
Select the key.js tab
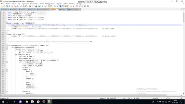[x=55, y=10]
